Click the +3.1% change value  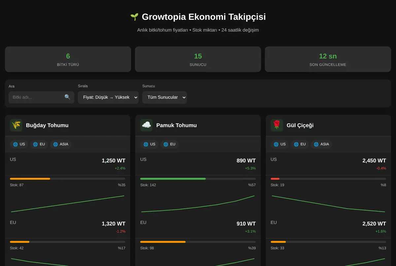[x=250, y=231]
